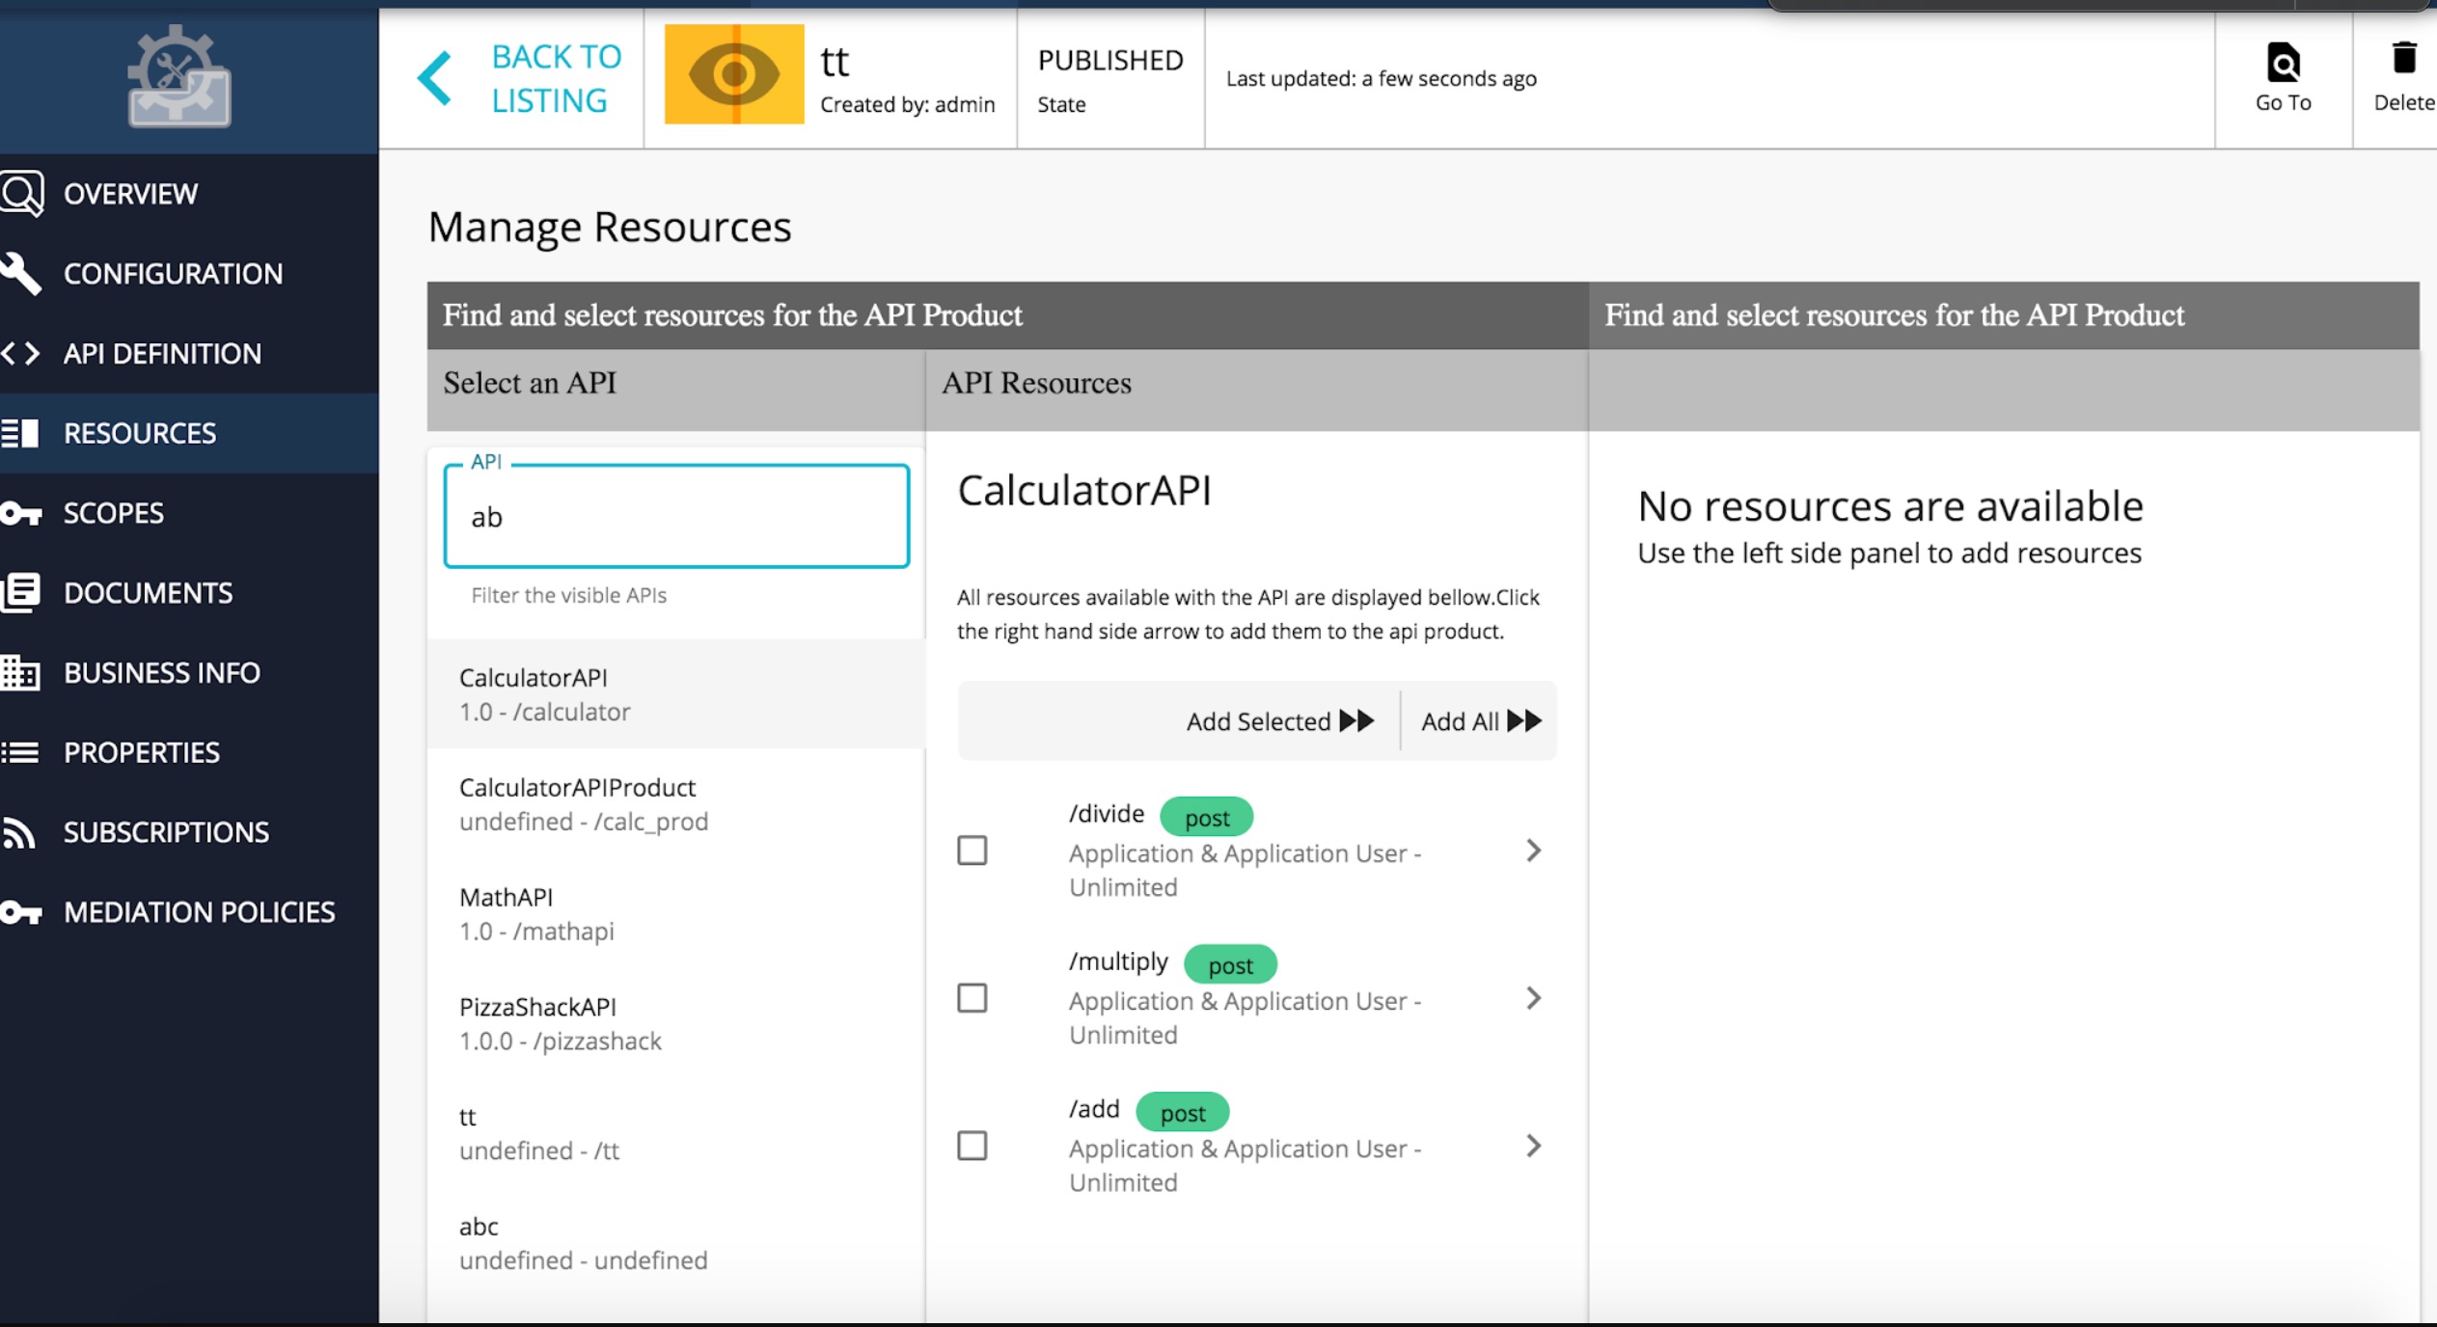Click the Go To icon in top toolbar
2437x1327 pixels.
(2283, 63)
